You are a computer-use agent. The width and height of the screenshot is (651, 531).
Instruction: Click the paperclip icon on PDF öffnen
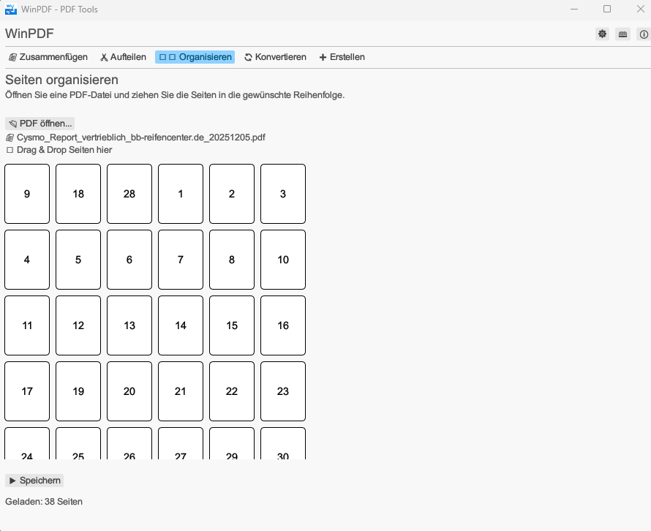point(12,123)
